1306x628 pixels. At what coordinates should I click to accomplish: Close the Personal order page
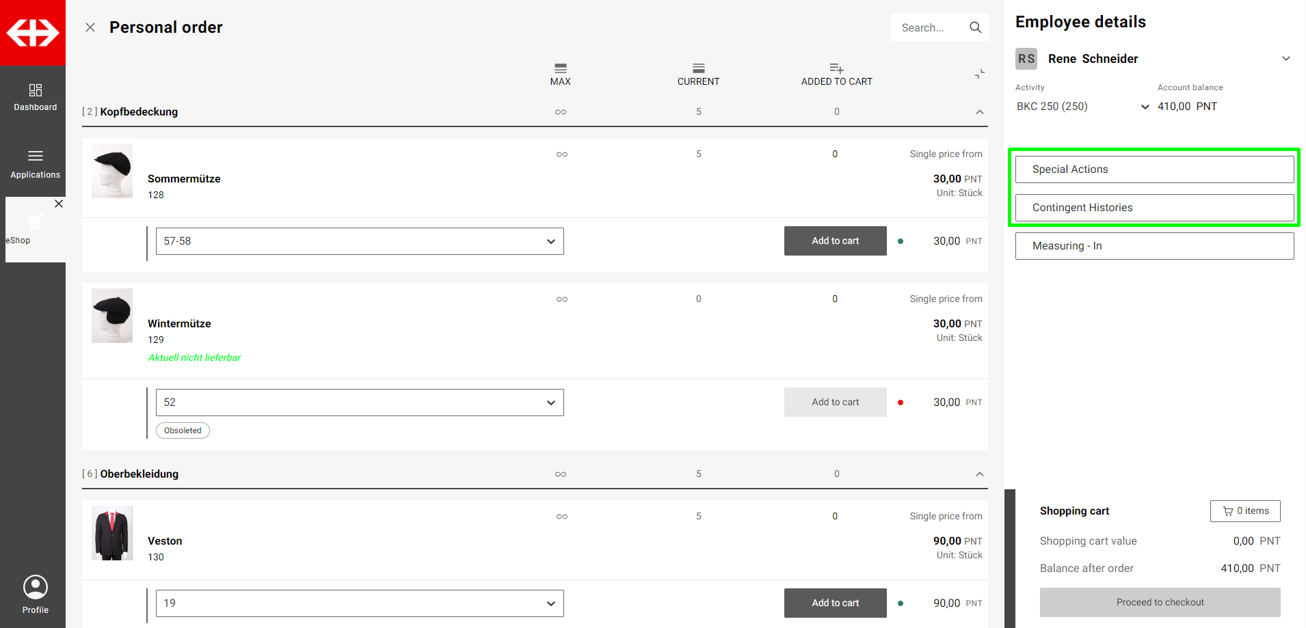(x=90, y=27)
